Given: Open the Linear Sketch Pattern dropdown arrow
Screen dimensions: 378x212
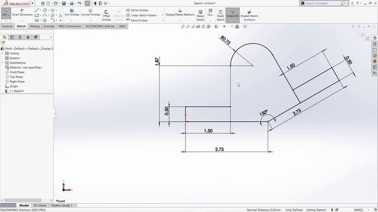Looking at the screenshot, I should [x=162, y=15].
